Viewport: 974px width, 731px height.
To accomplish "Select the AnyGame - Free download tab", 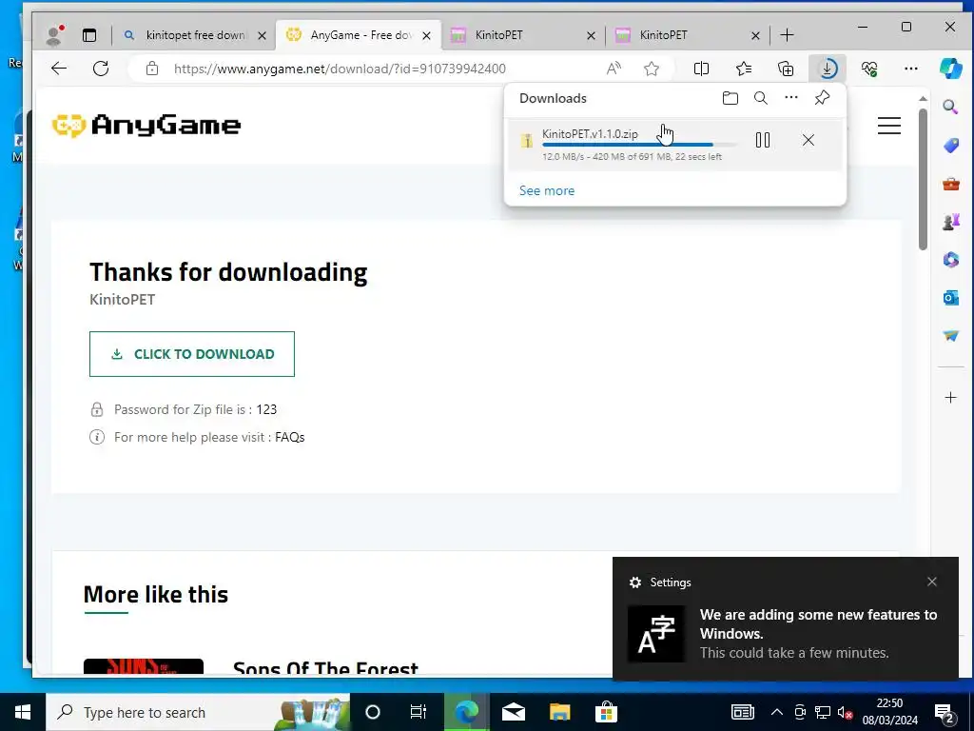I will 358,35.
